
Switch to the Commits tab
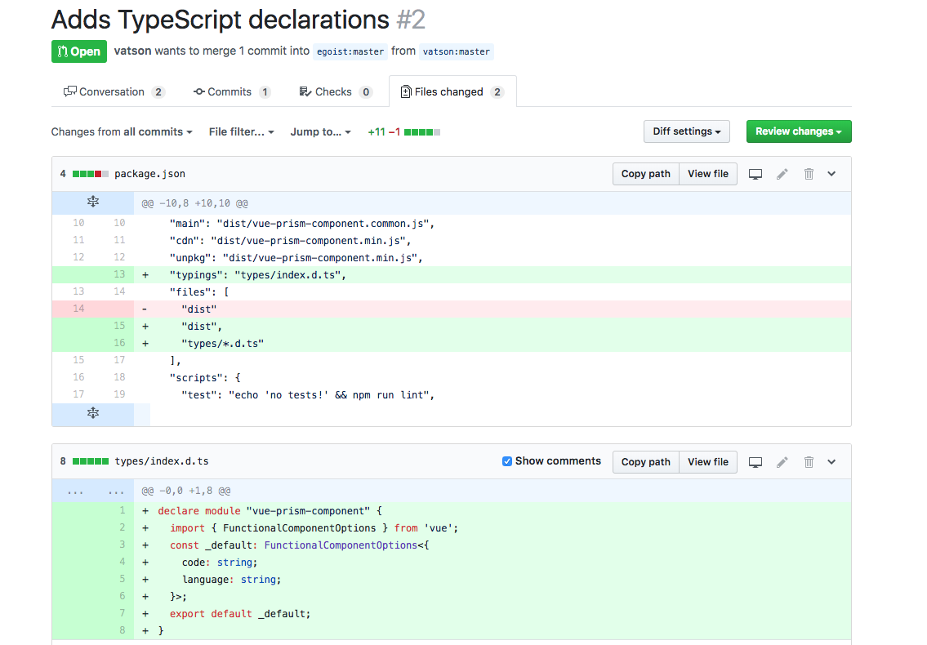coord(231,91)
